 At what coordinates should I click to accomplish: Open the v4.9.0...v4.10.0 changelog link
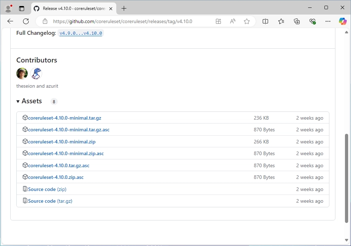80,33
